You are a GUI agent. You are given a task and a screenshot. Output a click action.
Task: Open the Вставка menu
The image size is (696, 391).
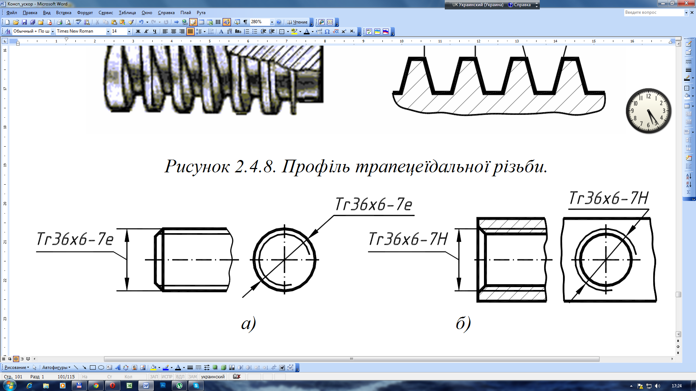click(x=63, y=13)
